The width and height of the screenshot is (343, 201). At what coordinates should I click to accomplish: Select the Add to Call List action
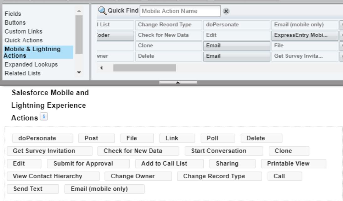[169, 164]
